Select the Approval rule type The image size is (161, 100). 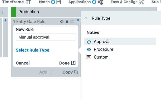120,41
